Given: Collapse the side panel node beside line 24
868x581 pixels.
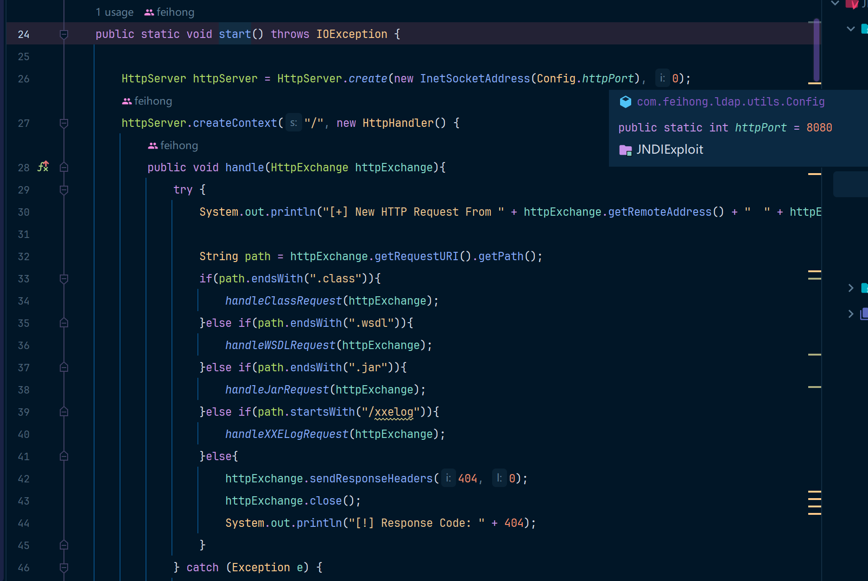Looking at the screenshot, I should (851, 29).
